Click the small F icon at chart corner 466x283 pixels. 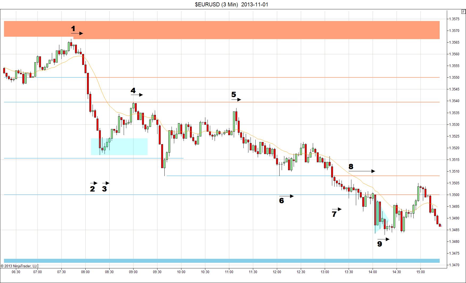click(x=464, y=12)
